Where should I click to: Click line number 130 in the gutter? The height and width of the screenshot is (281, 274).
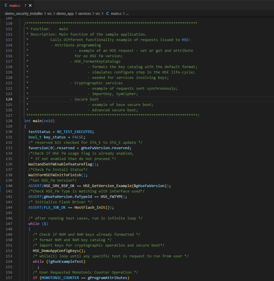coord(9,132)
